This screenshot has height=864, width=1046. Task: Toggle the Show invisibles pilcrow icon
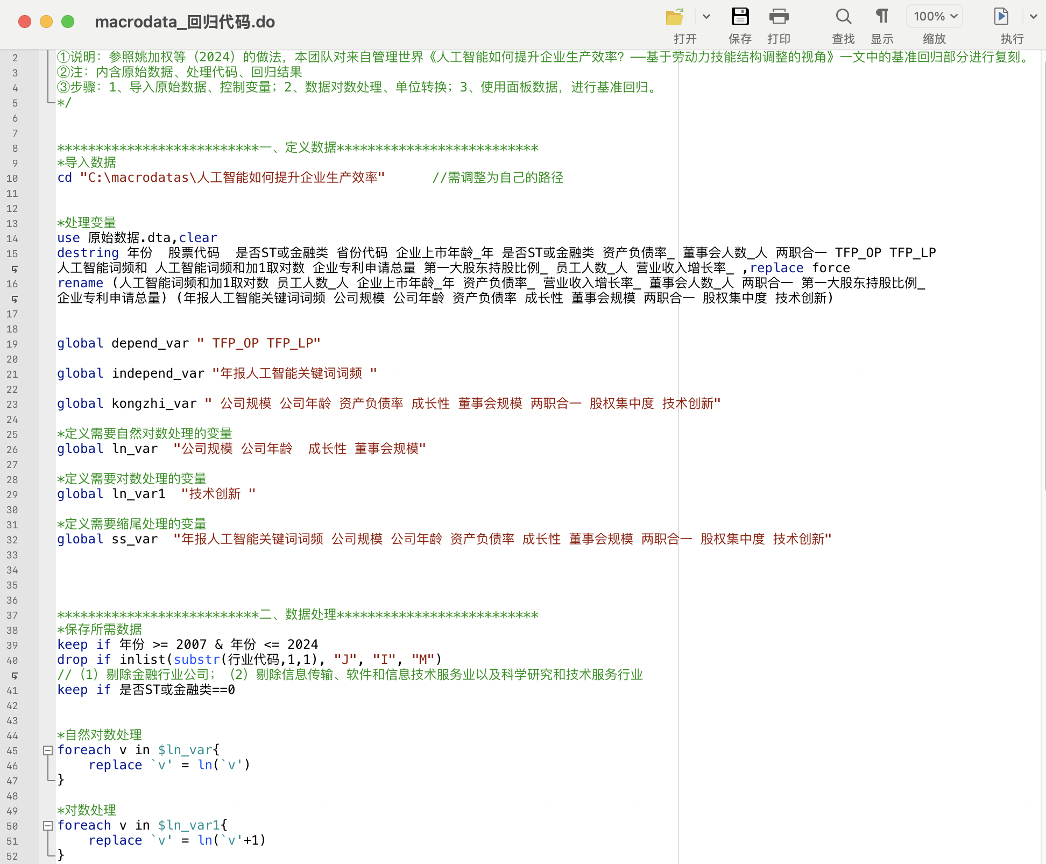click(882, 17)
